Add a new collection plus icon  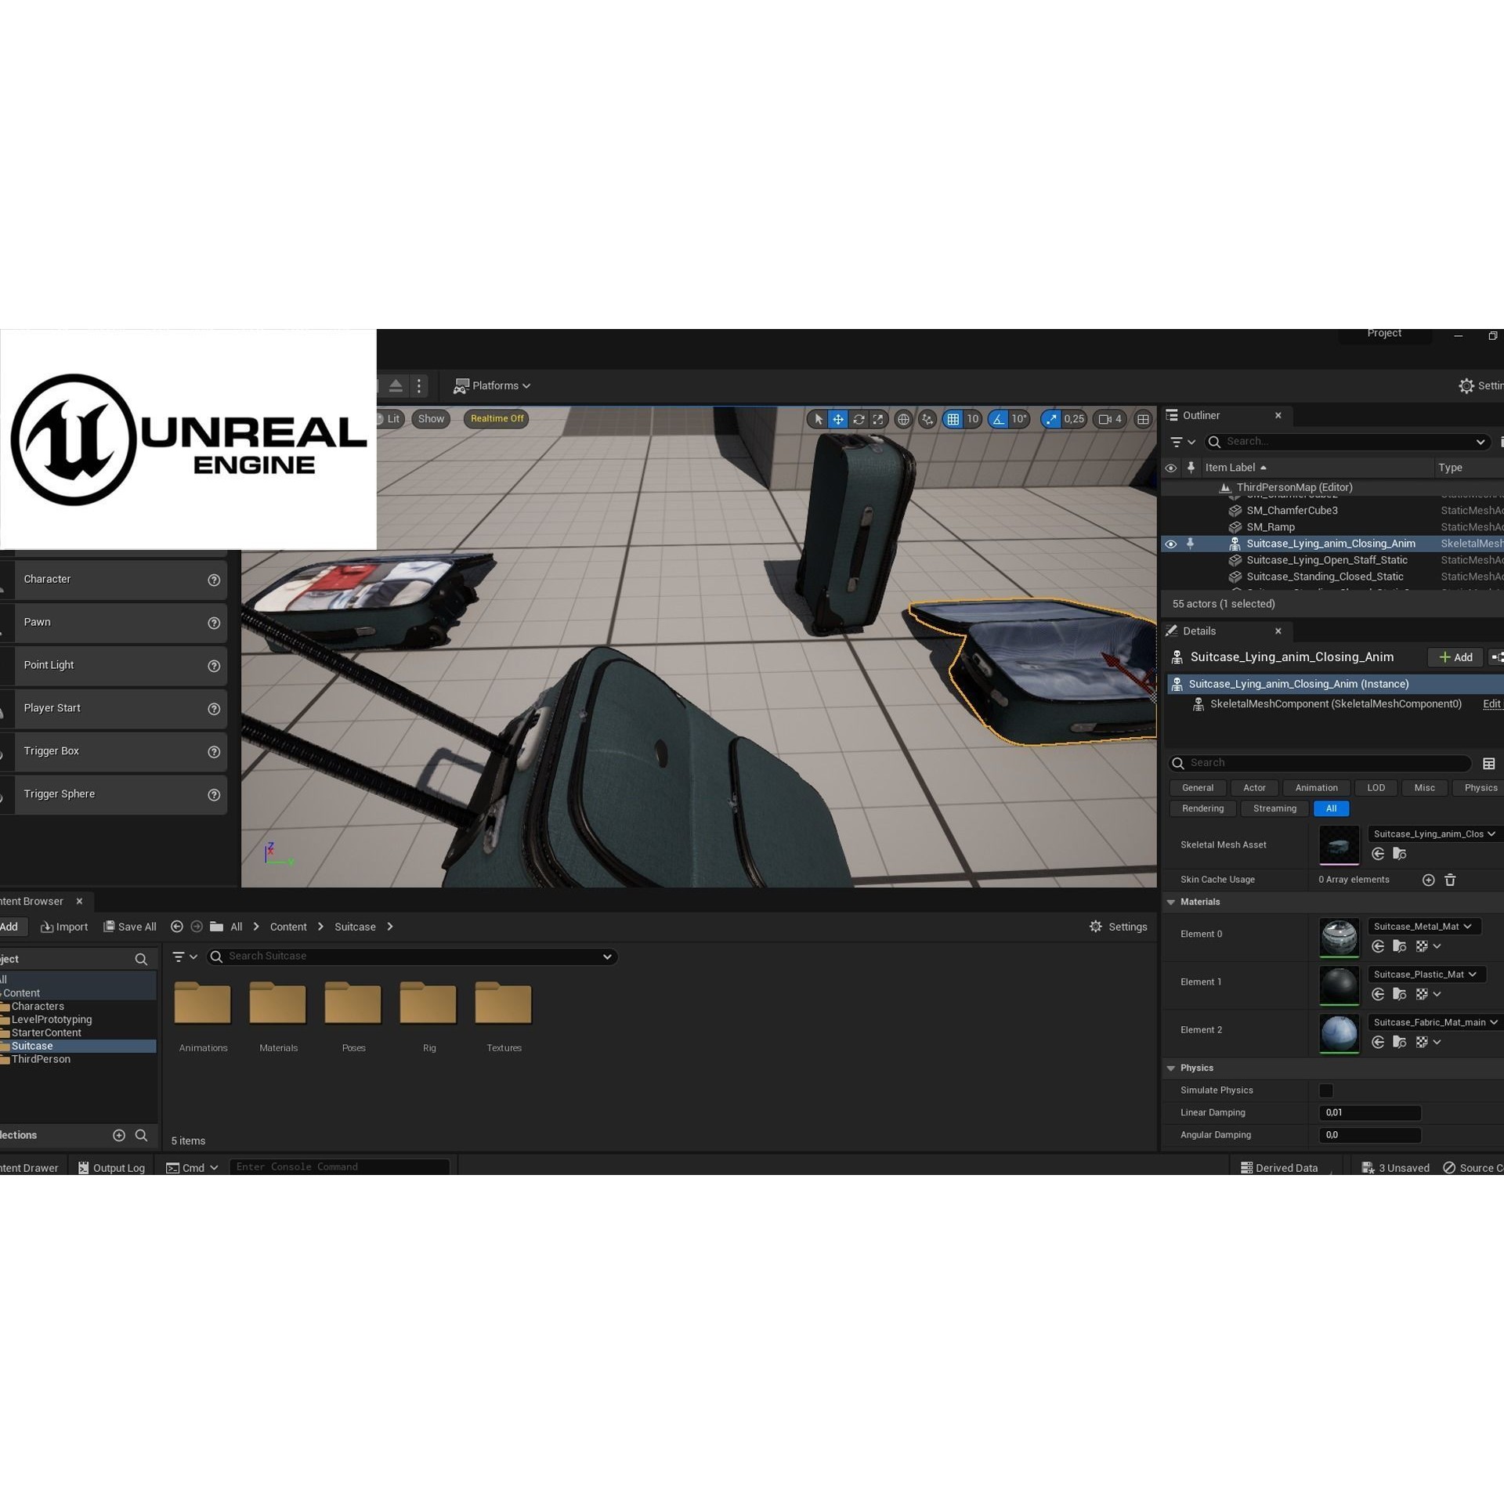point(119,1135)
